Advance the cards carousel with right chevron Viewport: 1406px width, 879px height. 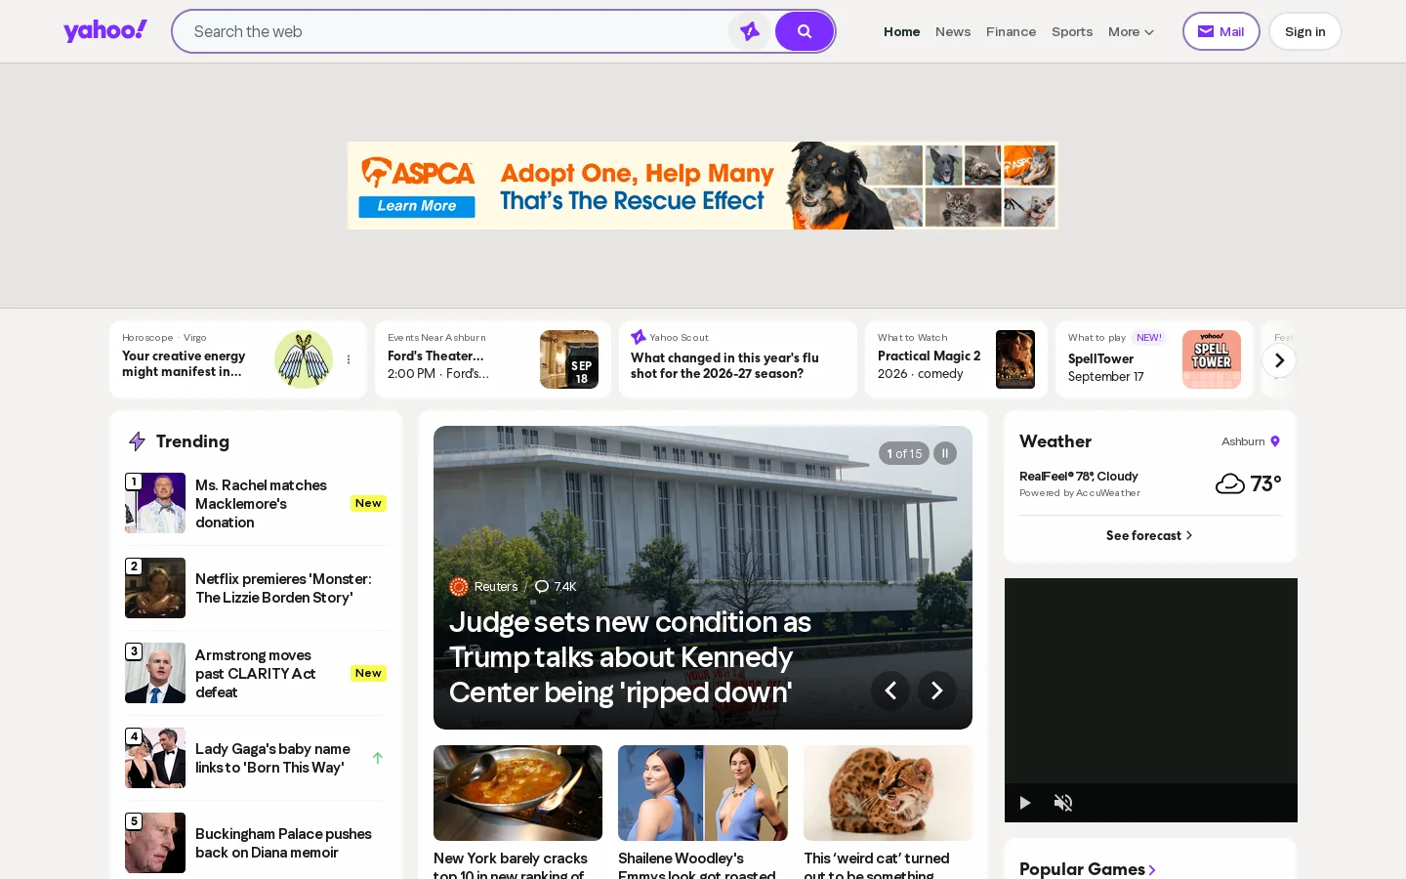pos(1279,360)
